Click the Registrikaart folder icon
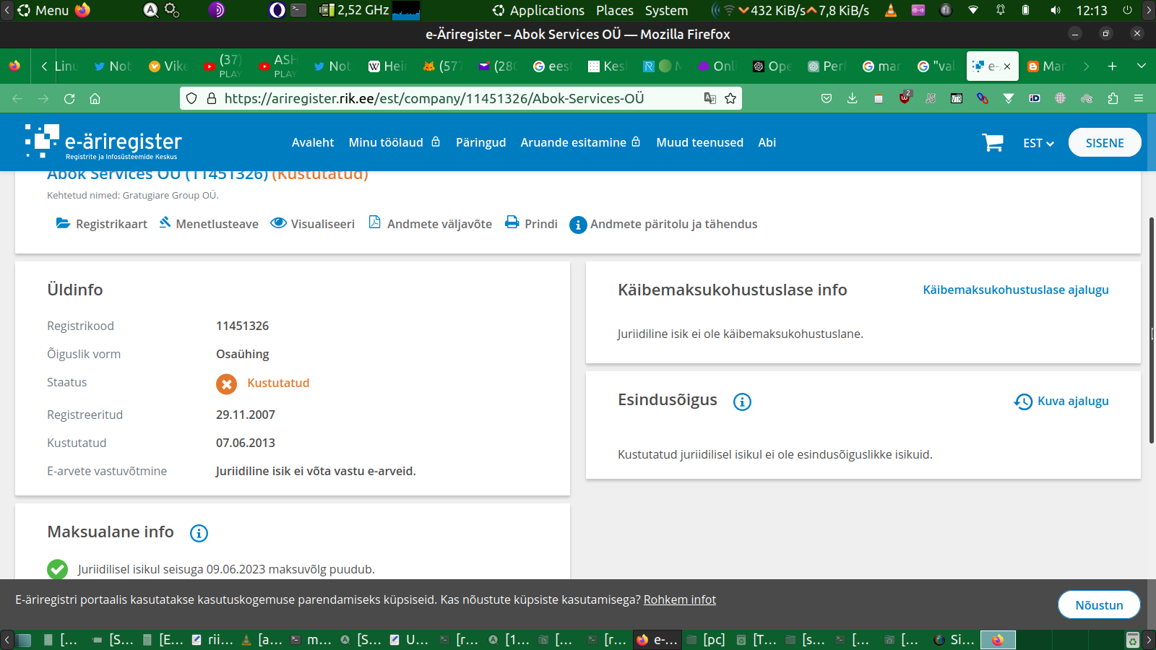 coord(63,223)
